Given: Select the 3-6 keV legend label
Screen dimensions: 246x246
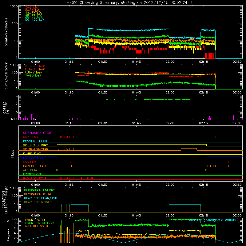Looking at the screenshot, I should (32, 7).
